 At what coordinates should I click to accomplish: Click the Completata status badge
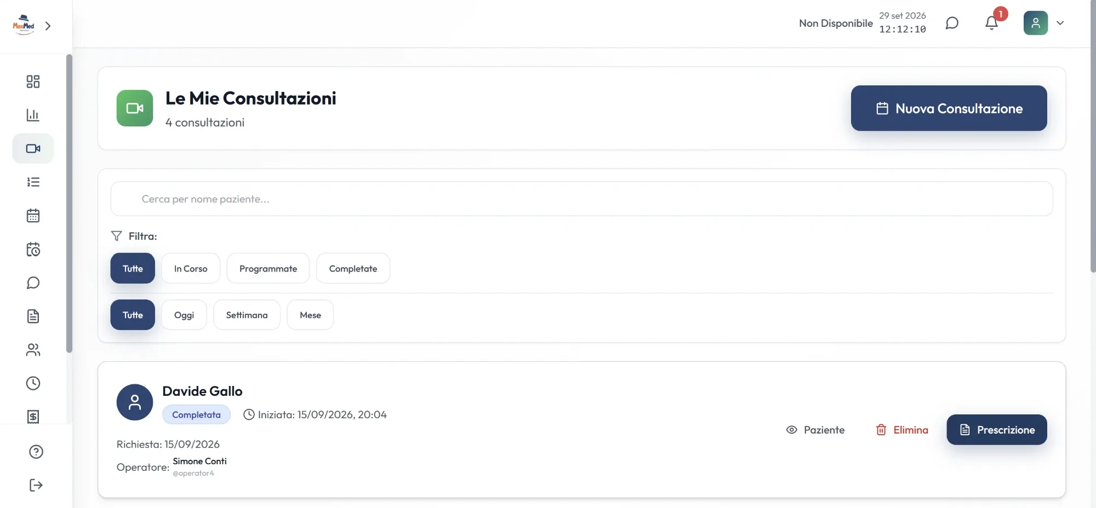click(196, 414)
